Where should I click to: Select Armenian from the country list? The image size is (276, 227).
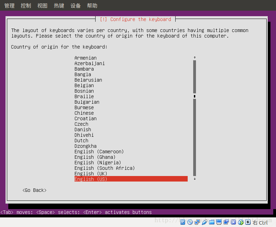[x=86, y=58]
